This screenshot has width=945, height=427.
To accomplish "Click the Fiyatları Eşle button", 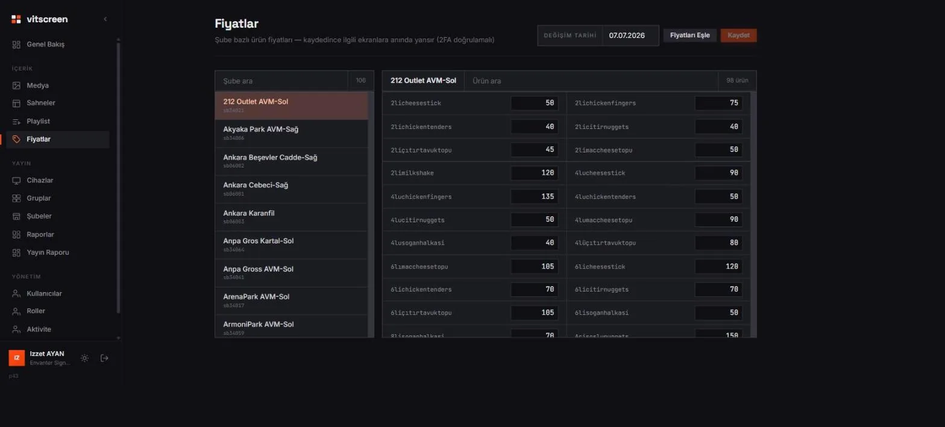I will tap(690, 36).
